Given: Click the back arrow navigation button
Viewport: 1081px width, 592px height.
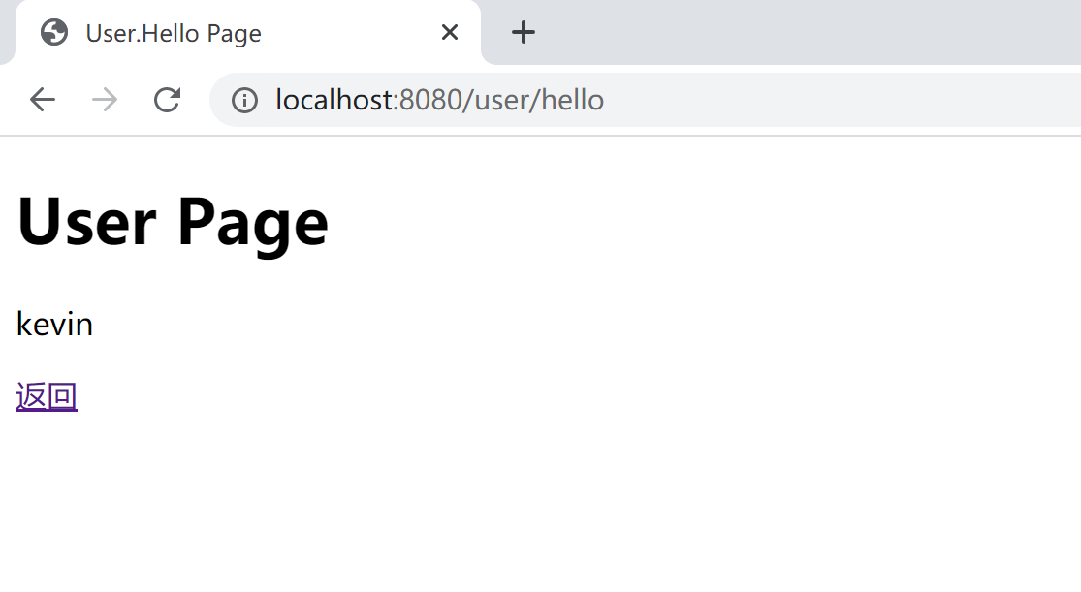Looking at the screenshot, I should point(43,100).
